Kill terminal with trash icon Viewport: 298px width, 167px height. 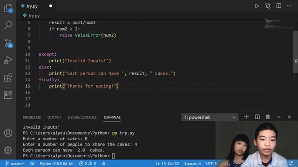[x=268, y=117]
